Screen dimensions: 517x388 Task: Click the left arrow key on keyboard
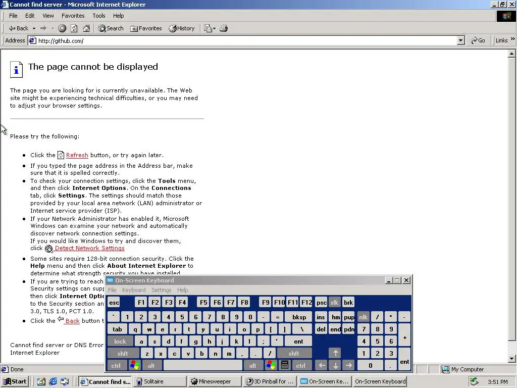click(x=322, y=365)
